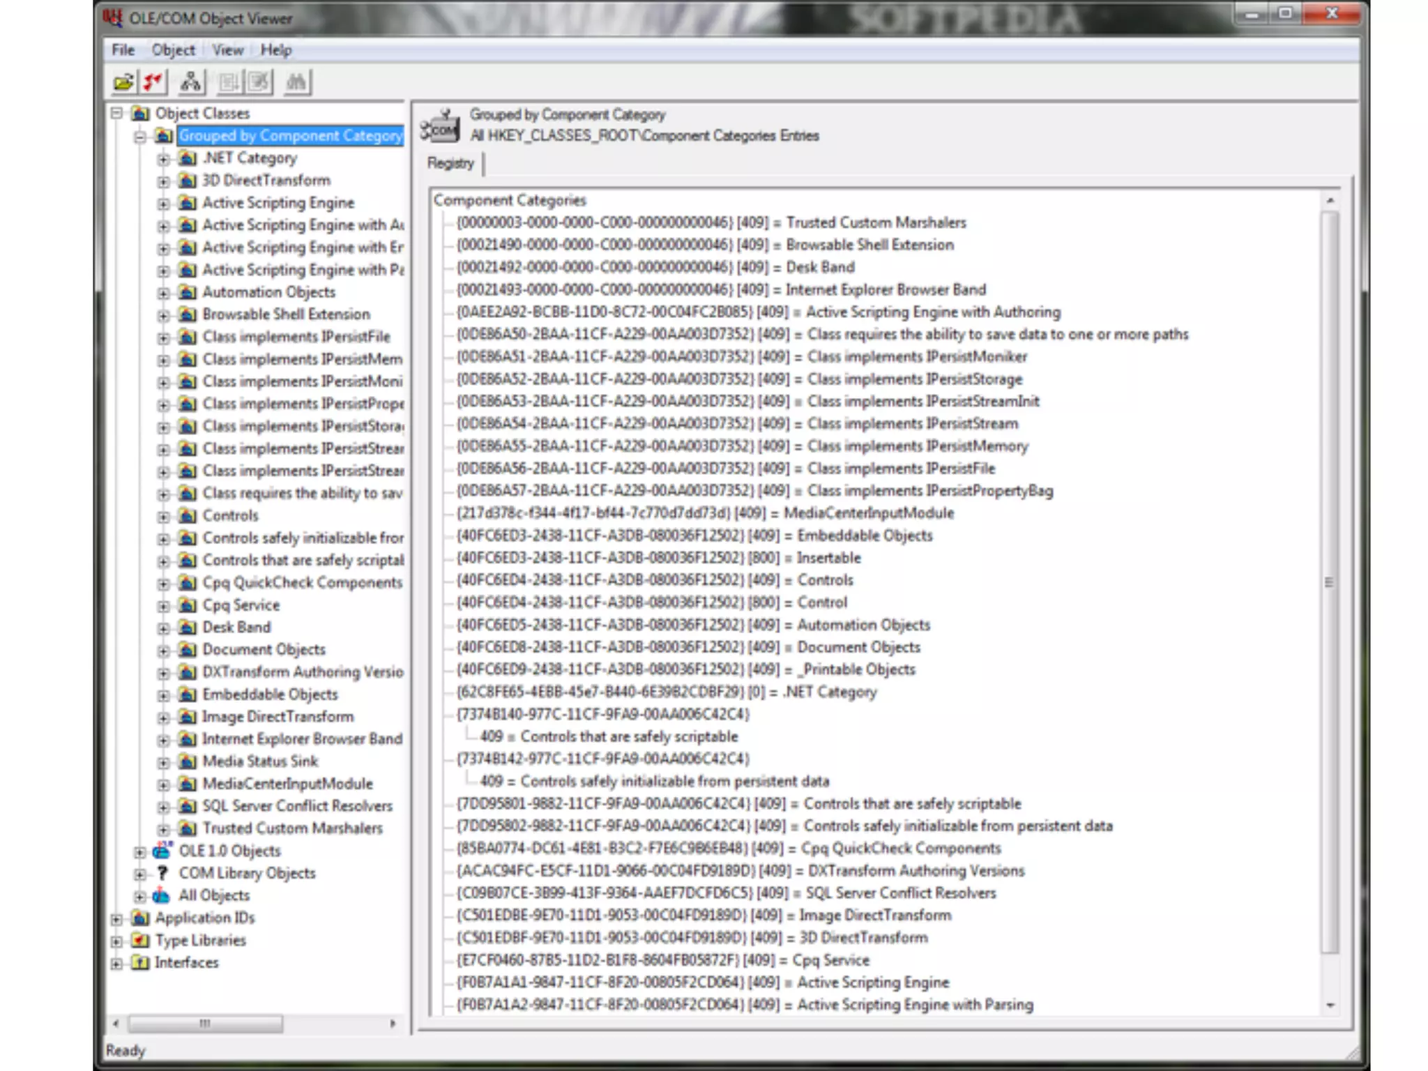Click the Bind to File folder toolbar icon
The image size is (1428, 1071).
coord(123,82)
